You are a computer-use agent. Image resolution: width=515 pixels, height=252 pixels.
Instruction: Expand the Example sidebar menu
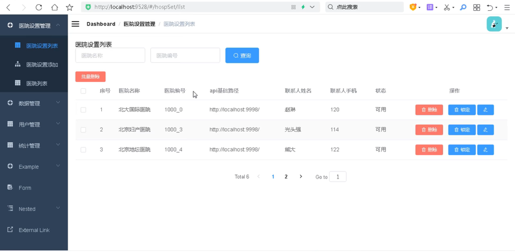click(x=34, y=167)
